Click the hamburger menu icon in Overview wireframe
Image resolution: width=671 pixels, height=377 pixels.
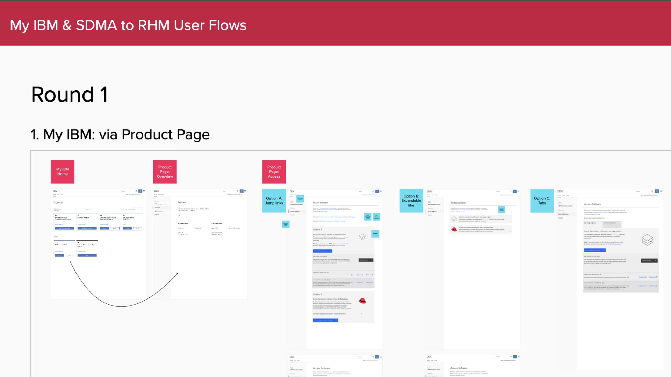245,191
